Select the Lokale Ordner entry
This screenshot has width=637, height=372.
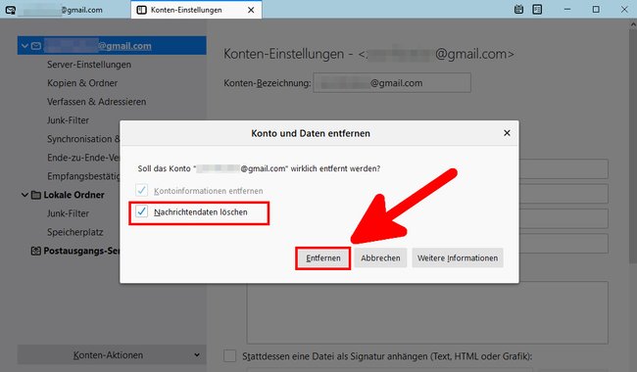pos(73,195)
